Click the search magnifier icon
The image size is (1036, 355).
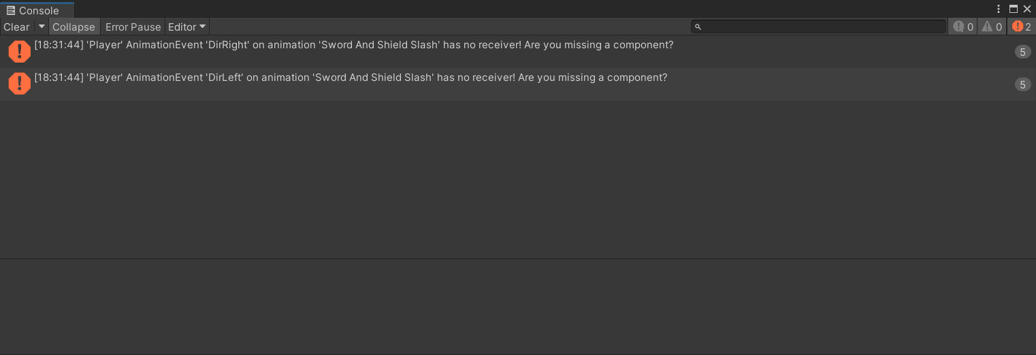pyautogui.click(x=698, y=27)
